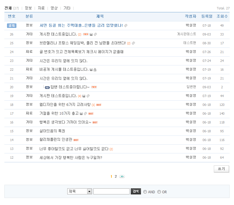This screenshot has width=234, height=205.
Task: Switch to the 영상 category tab
Action: pos(54,8)
